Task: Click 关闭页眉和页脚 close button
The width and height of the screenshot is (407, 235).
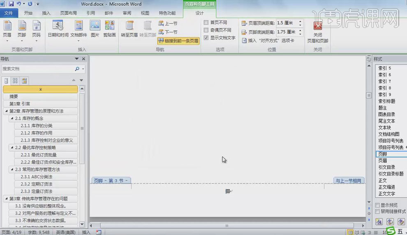Action: tap(318, 32)
